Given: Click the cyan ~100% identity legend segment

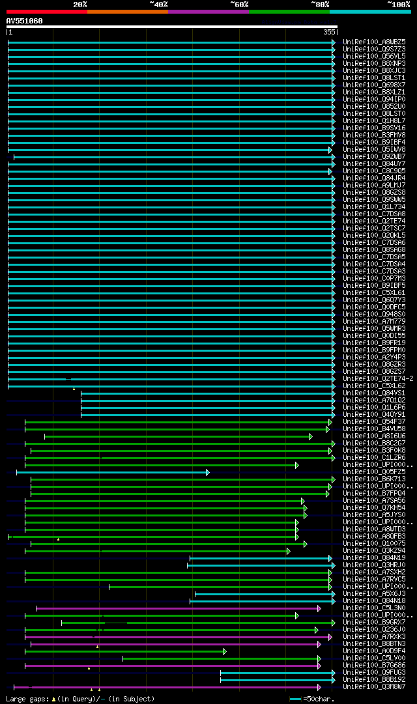Looking at the screenshot, I should click(x=370, y=12).
